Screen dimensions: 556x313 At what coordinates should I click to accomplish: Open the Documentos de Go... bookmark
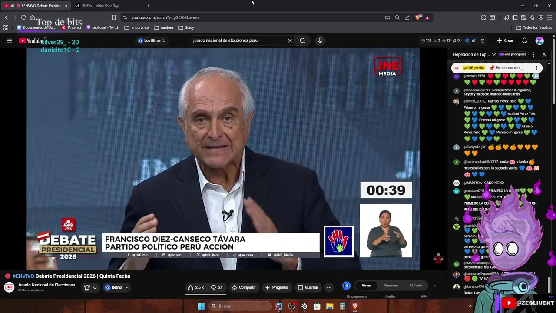tap(36, 27)
